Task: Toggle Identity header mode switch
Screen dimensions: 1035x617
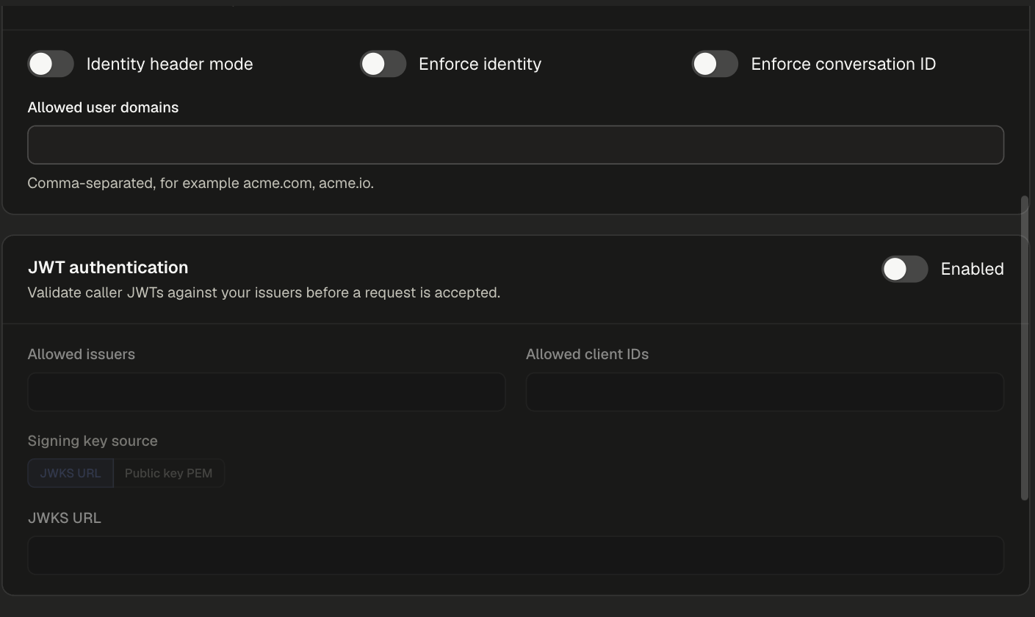Action: (51, 64)
